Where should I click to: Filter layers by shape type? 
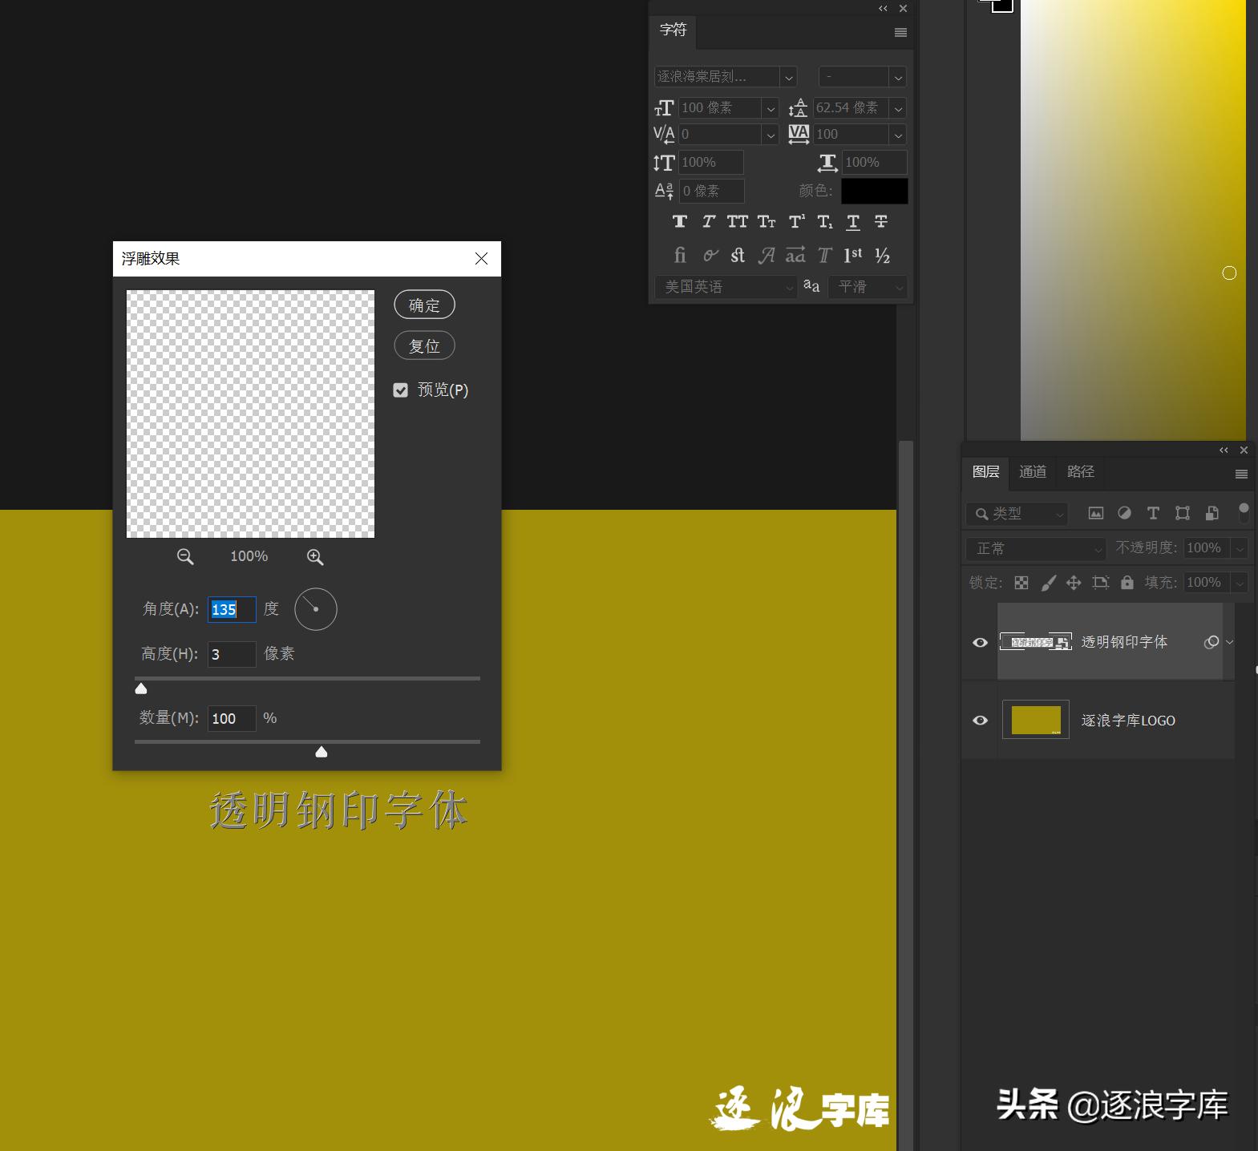(1182, 513)
